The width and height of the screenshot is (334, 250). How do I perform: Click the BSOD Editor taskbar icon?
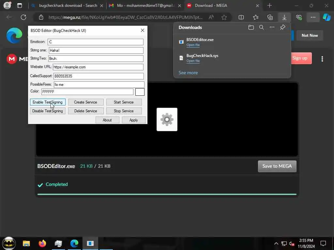click(x=90, y=243)
